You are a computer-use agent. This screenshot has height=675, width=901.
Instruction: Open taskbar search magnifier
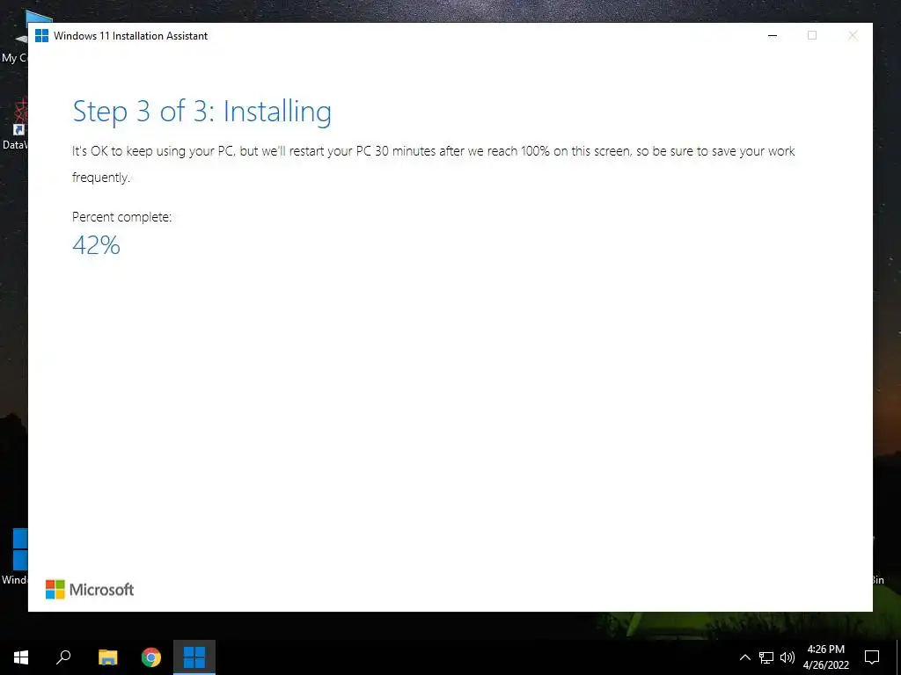pos(63,657)
